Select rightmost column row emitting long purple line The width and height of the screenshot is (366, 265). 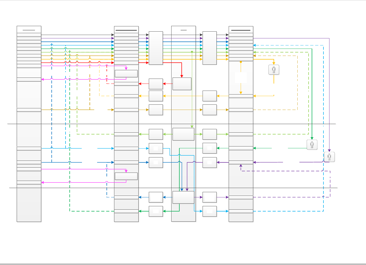point(241,38)
